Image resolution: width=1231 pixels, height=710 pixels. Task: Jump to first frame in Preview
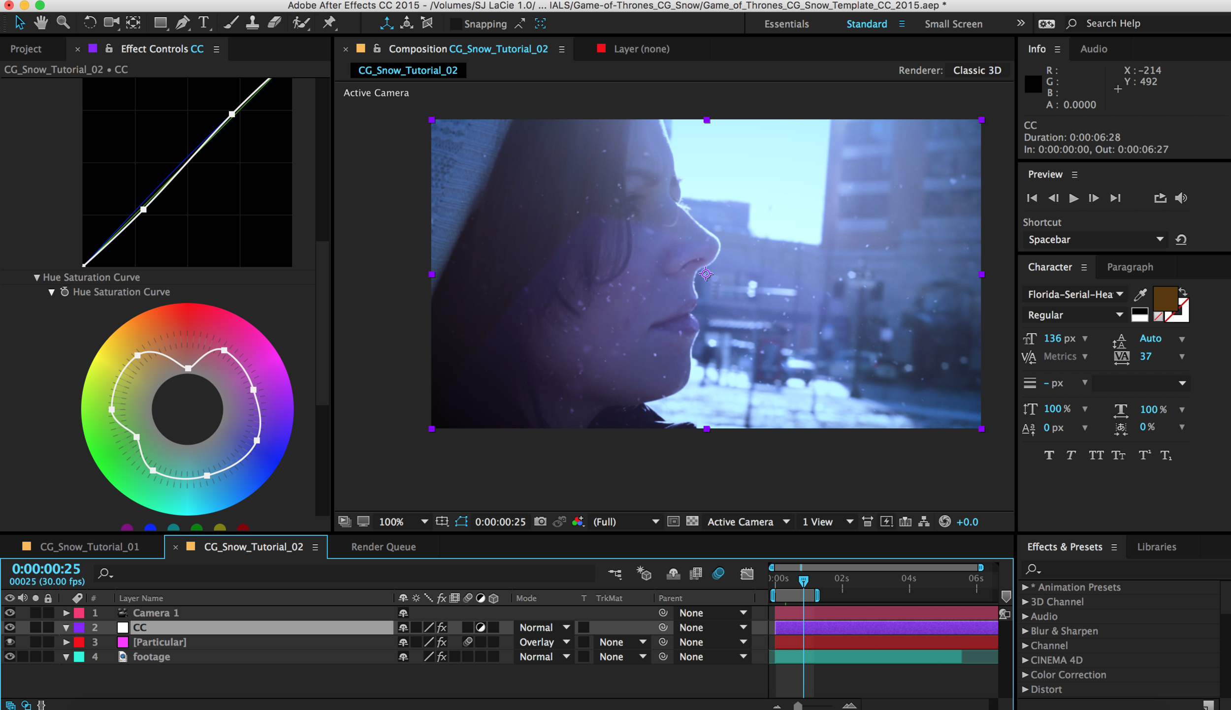click(1032, 198)
